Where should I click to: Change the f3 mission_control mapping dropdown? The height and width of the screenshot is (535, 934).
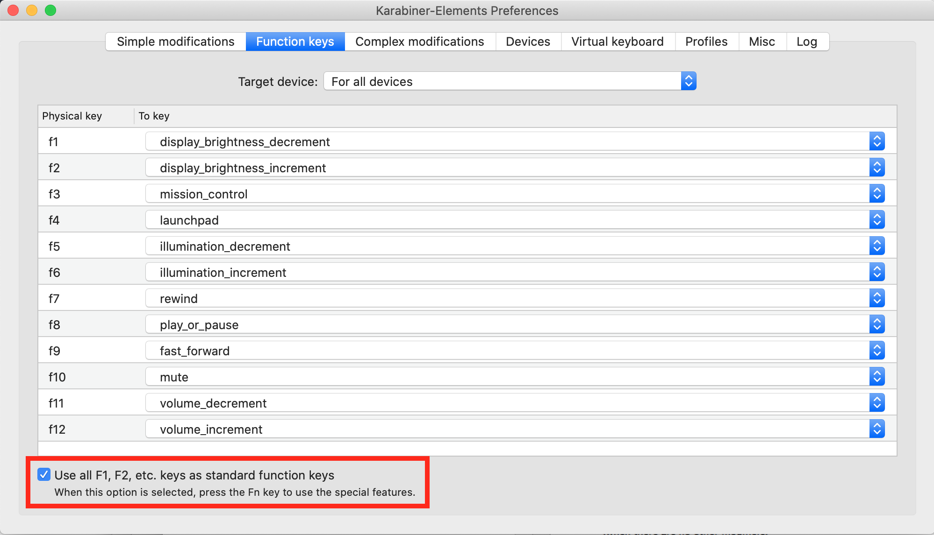click(515, 194)
